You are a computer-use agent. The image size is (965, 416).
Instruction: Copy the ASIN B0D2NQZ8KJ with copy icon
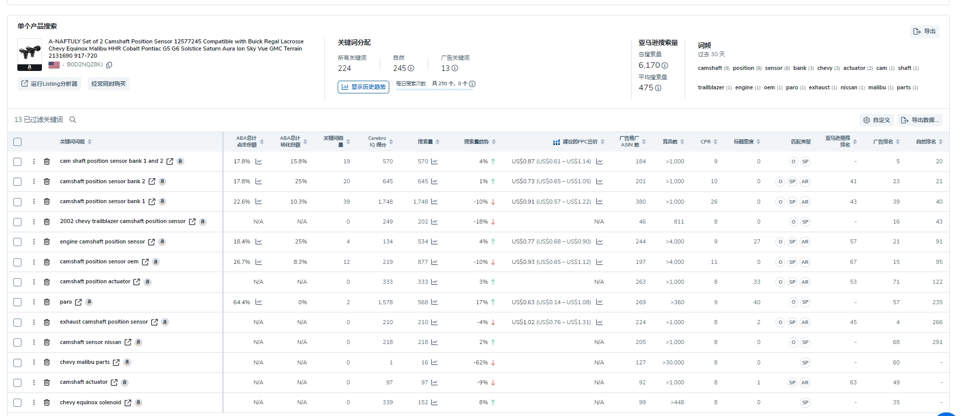pos(109,65)
